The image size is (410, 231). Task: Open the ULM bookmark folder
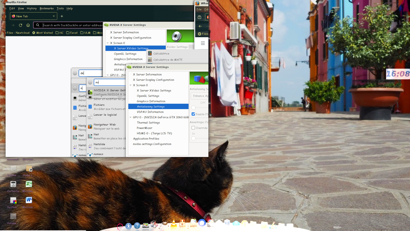85,33
